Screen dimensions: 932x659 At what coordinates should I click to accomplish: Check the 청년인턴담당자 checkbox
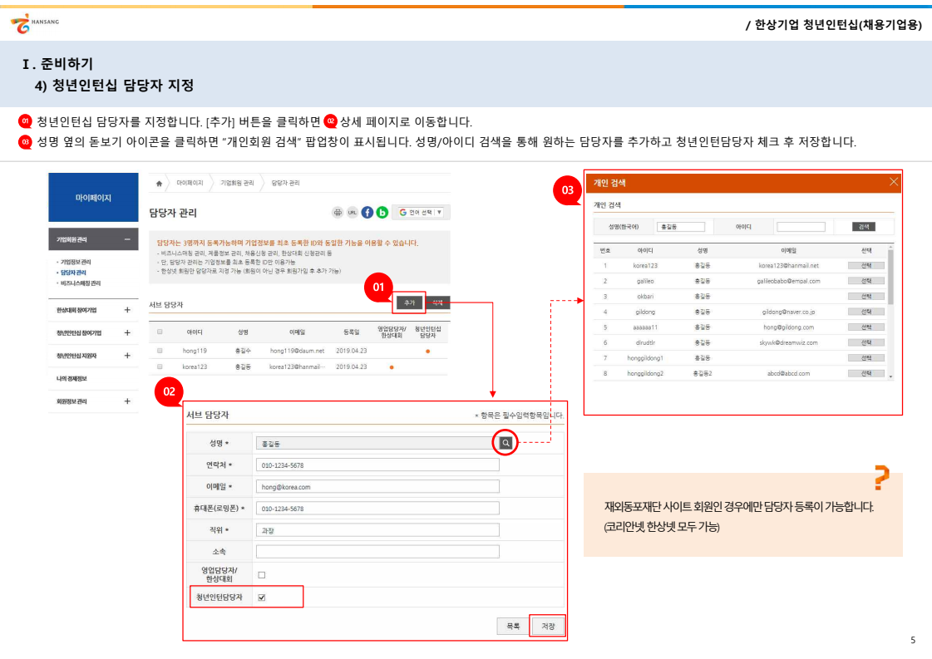click(262, 598)
